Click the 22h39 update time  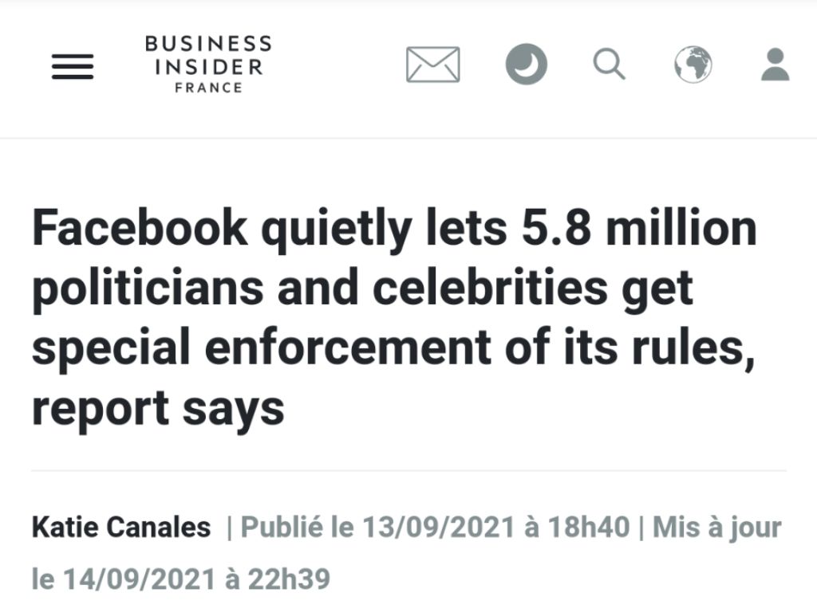pos(289,579)
